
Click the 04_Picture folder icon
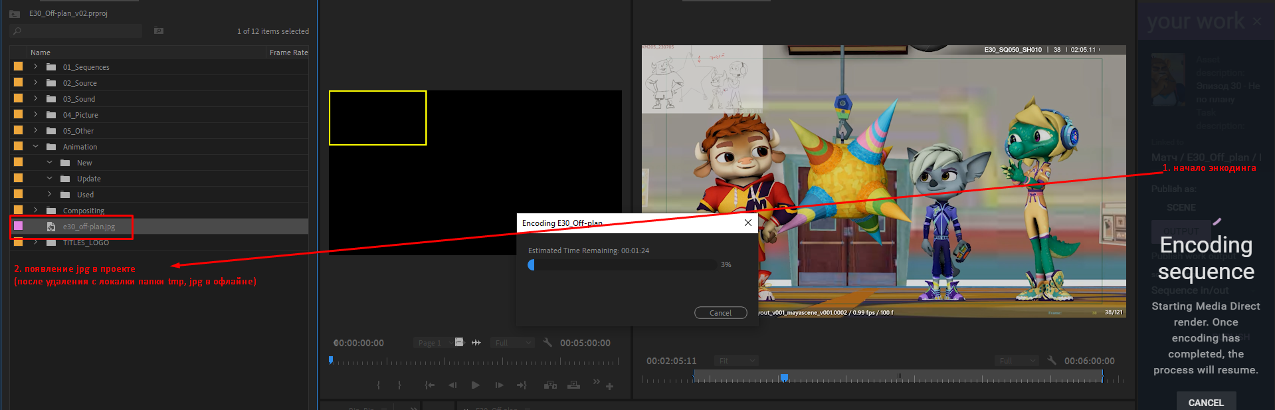(51, 114)
